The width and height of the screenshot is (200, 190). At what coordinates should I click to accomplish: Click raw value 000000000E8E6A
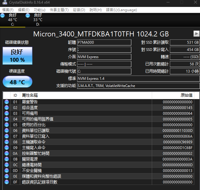click(x=178, y=136)
